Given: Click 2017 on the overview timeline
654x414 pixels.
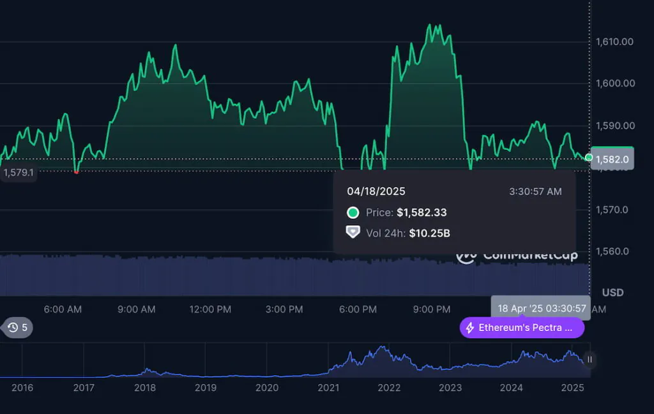Looking at the screenshot, I should (x=84, y=388).
